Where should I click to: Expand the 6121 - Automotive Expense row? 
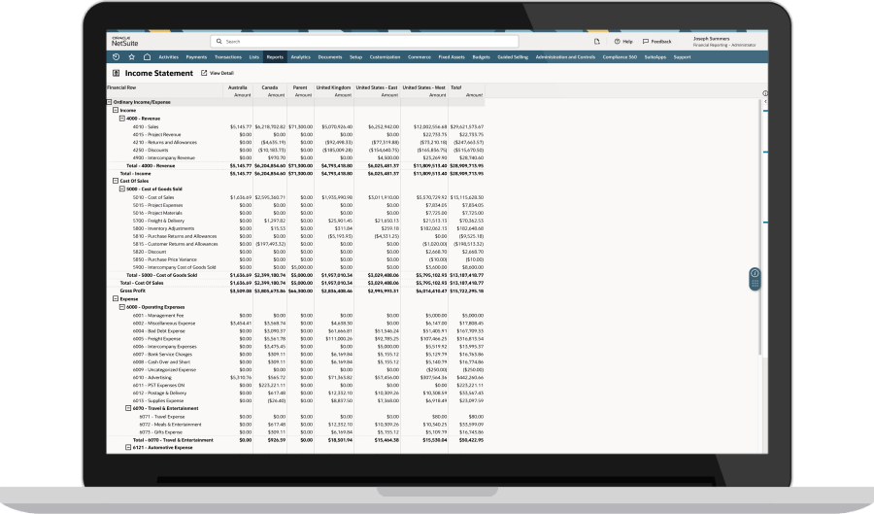[128, 448]
